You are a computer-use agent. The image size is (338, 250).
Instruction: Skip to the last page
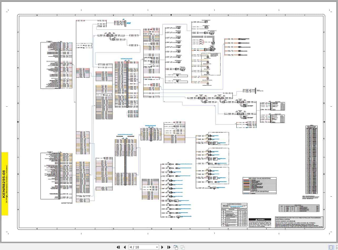[x=169, y=247]
